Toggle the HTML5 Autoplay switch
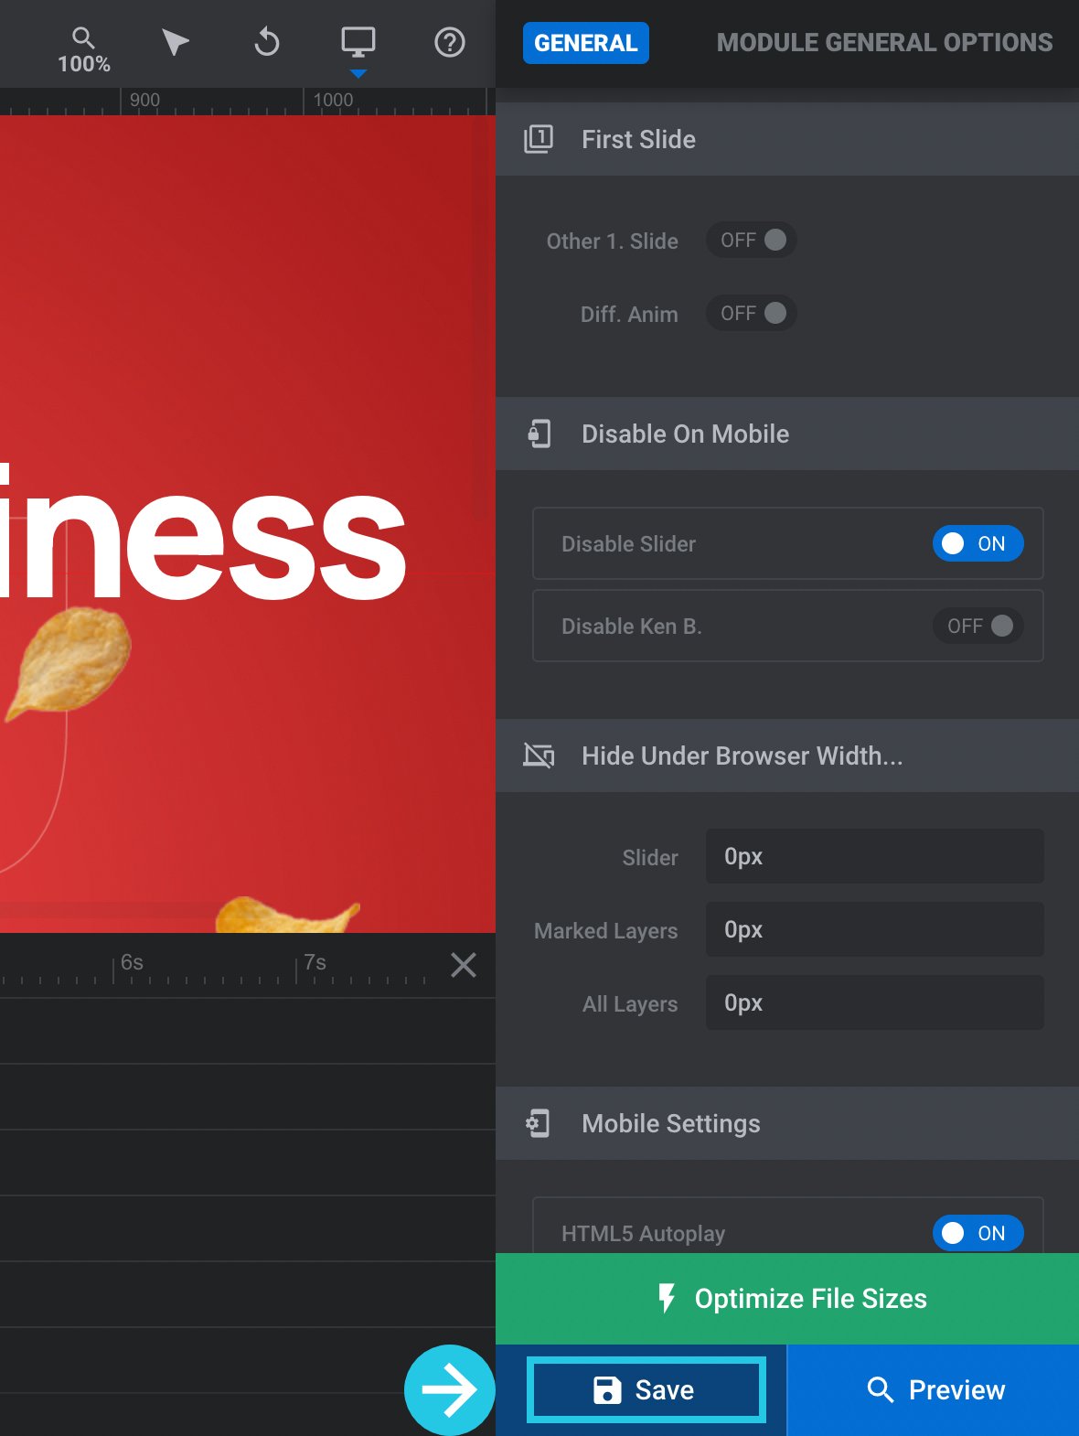This screenshot has height=1436, width=1079. [978, 1233]
